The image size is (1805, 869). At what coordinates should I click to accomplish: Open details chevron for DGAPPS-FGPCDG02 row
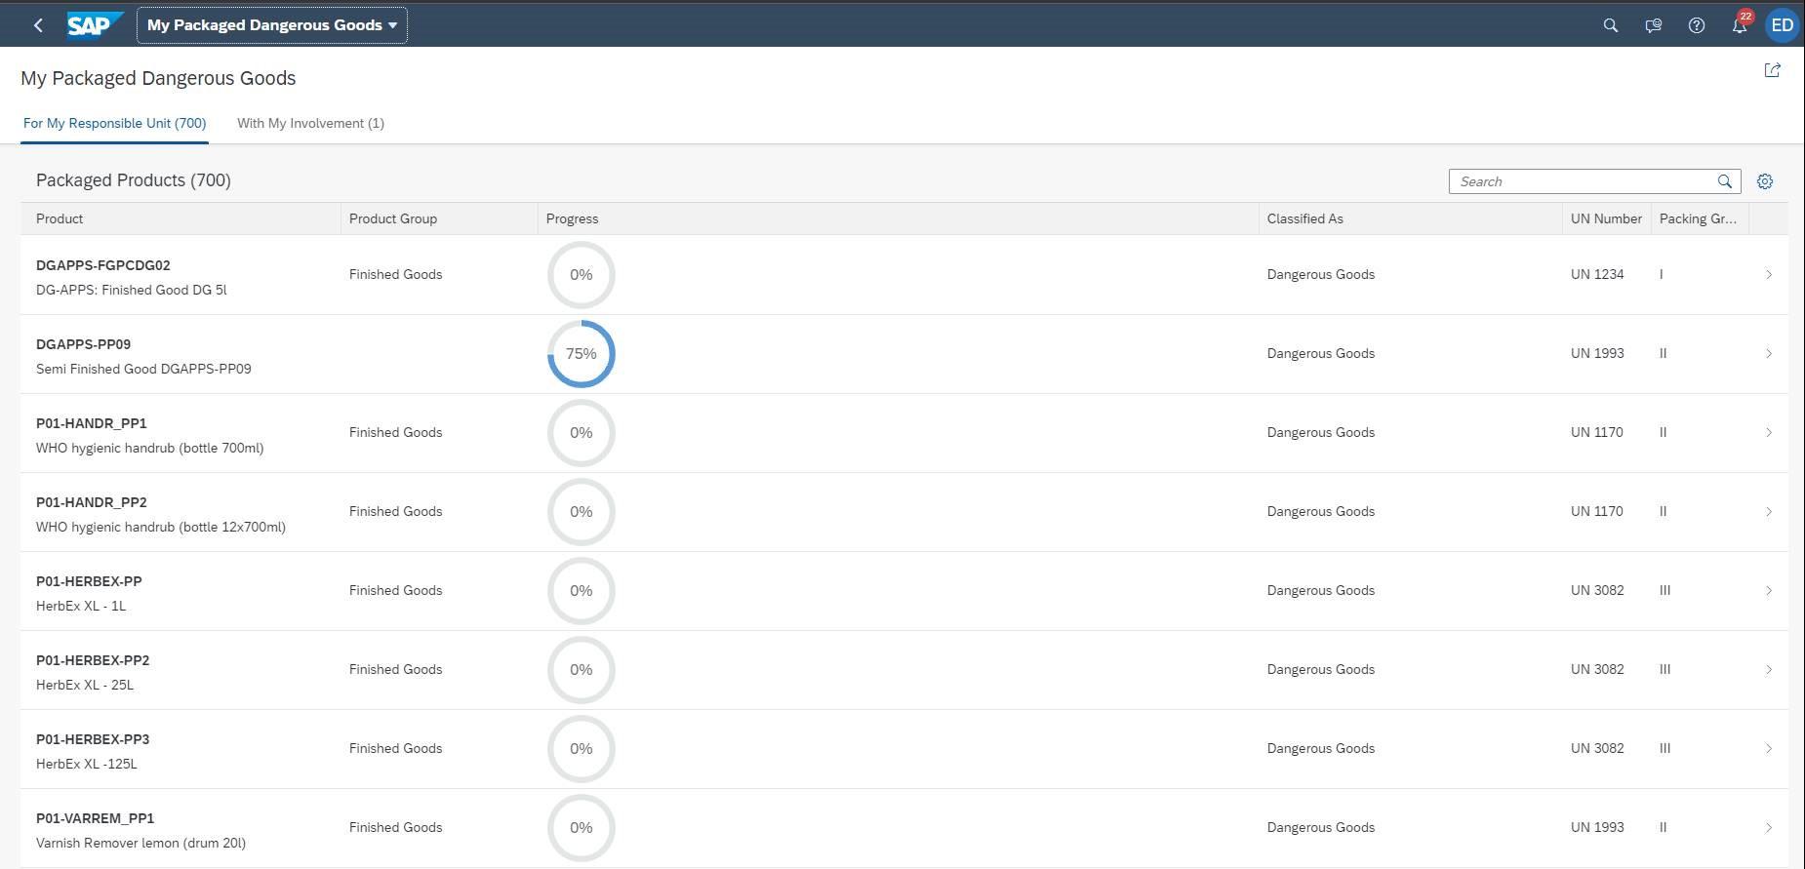tap(1769, 275)
